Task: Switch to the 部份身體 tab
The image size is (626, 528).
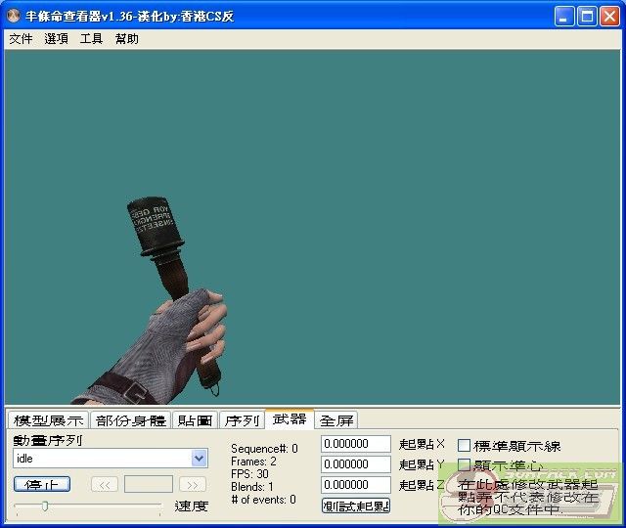Action: (130, 420)
